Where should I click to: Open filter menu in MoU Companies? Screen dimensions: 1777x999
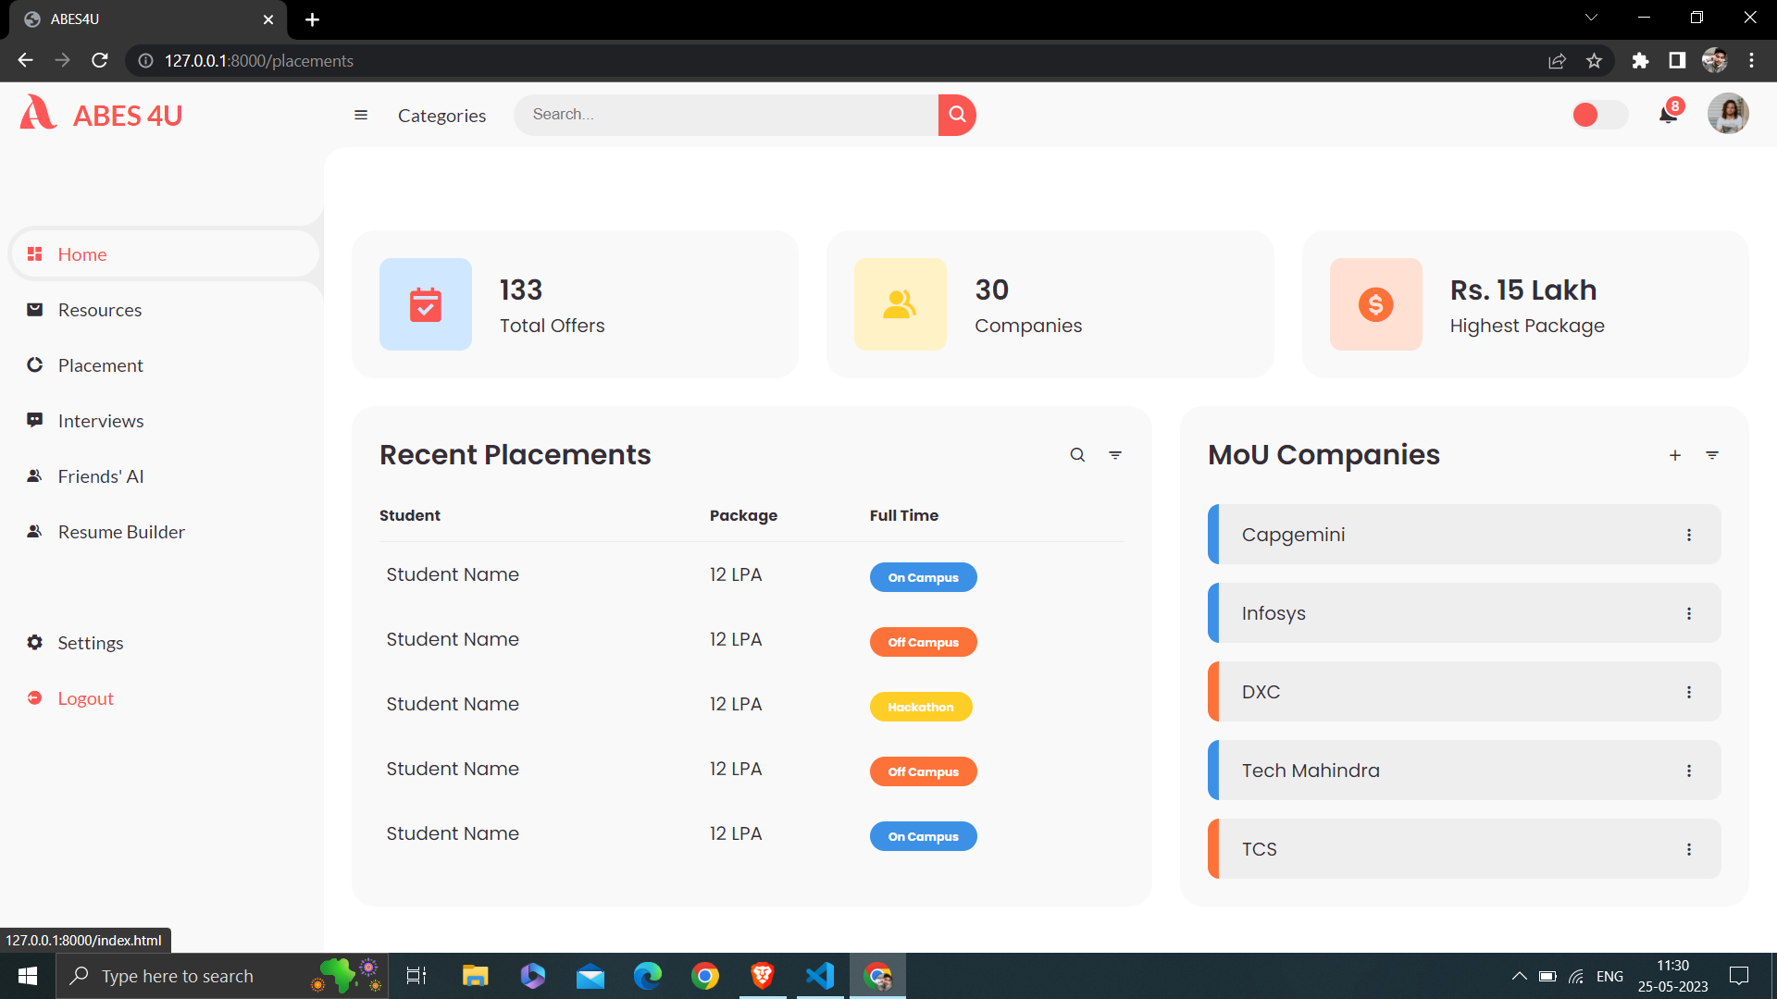(x=1712, y=455)
